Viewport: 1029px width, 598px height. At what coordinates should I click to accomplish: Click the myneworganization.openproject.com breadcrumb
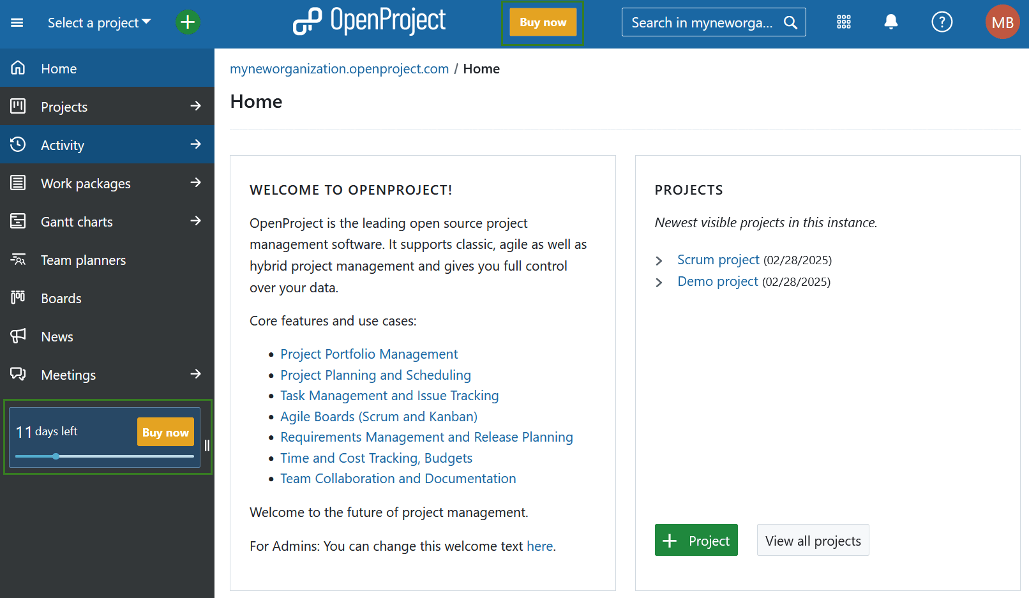coord(339,68)
